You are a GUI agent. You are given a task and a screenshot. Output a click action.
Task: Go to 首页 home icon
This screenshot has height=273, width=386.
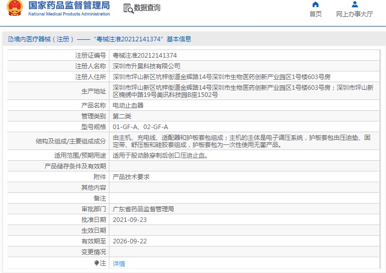click(x=315, y=5)
